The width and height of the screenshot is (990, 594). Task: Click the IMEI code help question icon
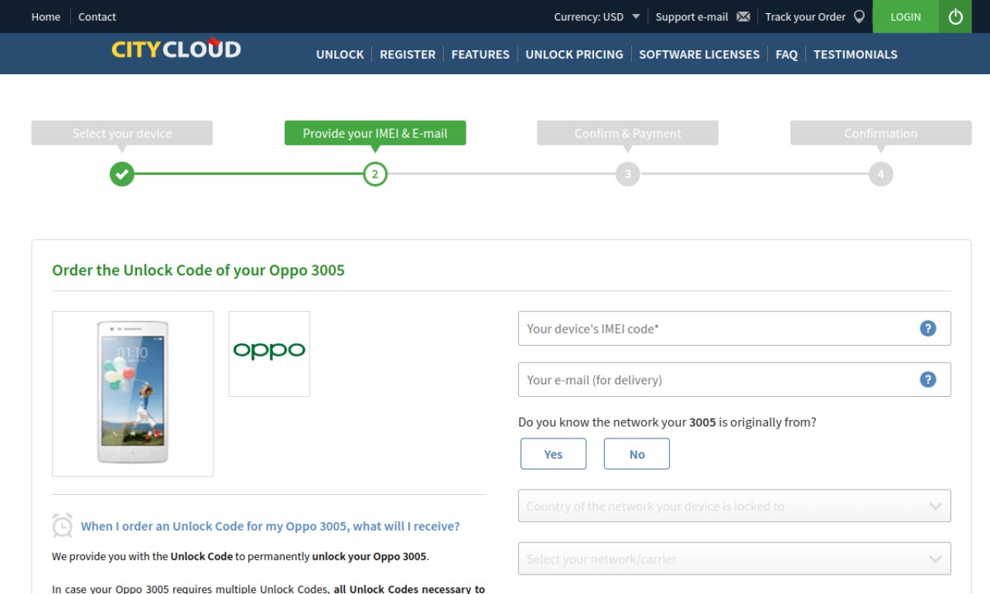[x=928, y=329]
